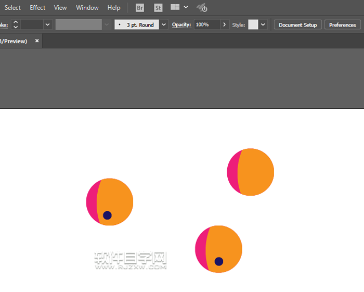Viewport: 364px width, 292px height.
Task: Open Adobe Bridge via the Br icon
Action: pos(140,8)
